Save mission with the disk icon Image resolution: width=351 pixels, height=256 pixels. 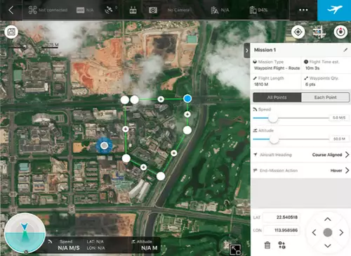[11, 32]
